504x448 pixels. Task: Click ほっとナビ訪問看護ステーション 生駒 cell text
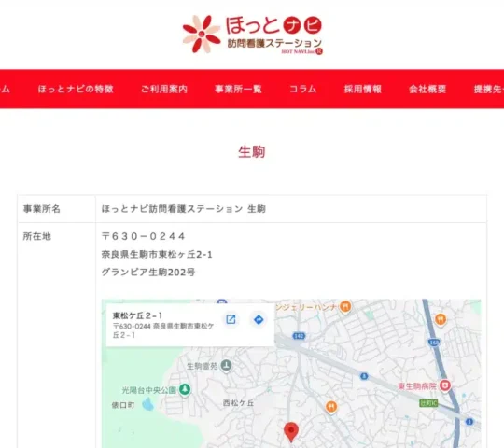[x=184, y=209]
